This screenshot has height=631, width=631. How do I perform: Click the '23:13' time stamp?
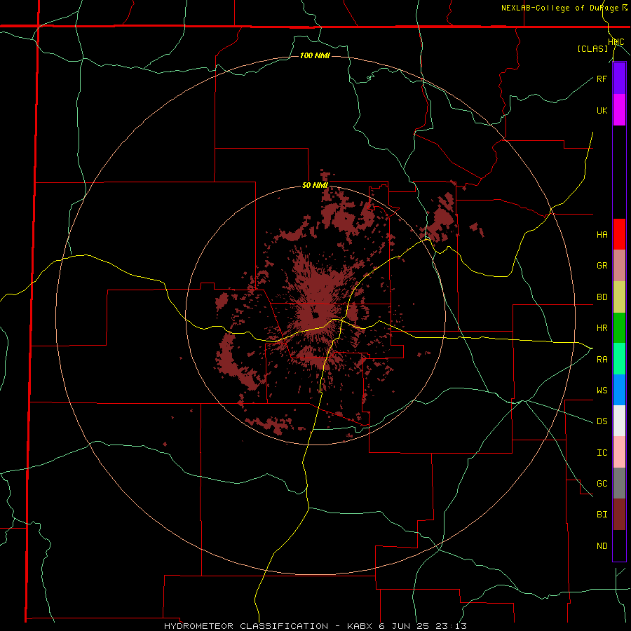451,626
